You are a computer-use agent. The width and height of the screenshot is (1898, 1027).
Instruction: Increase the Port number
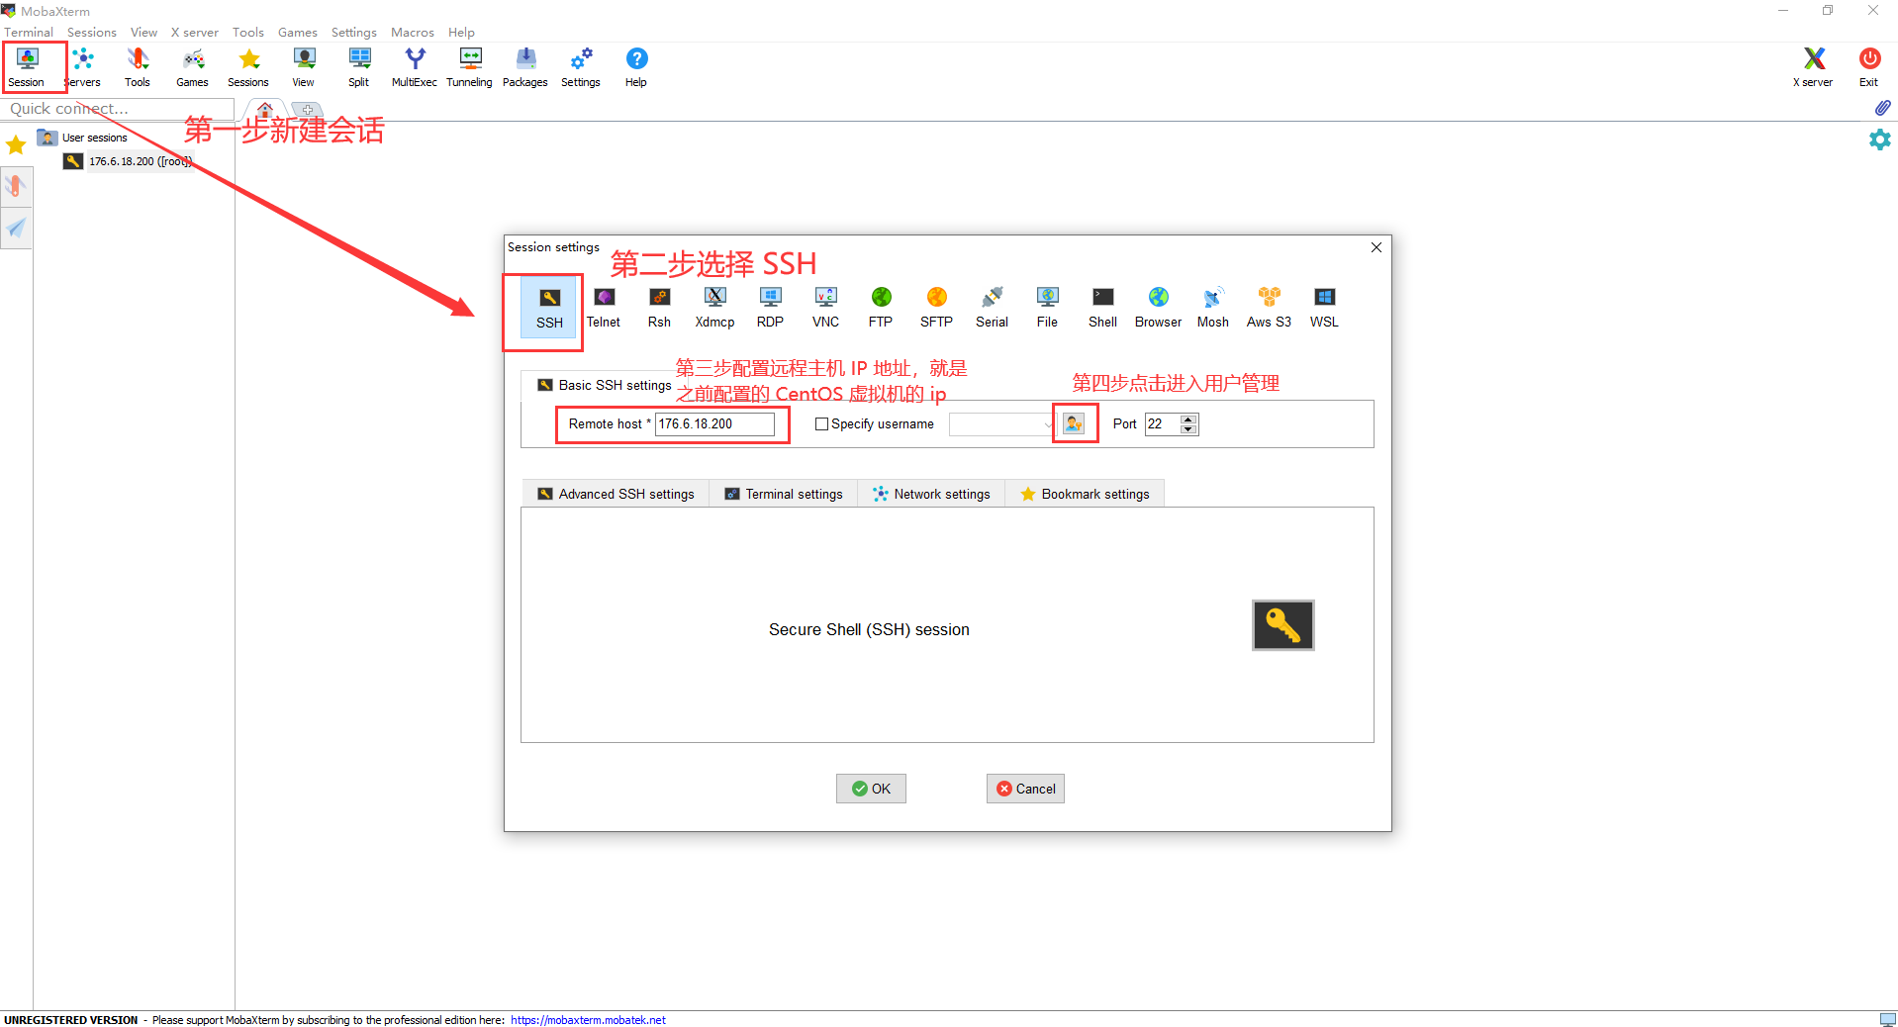(1188, 419)
